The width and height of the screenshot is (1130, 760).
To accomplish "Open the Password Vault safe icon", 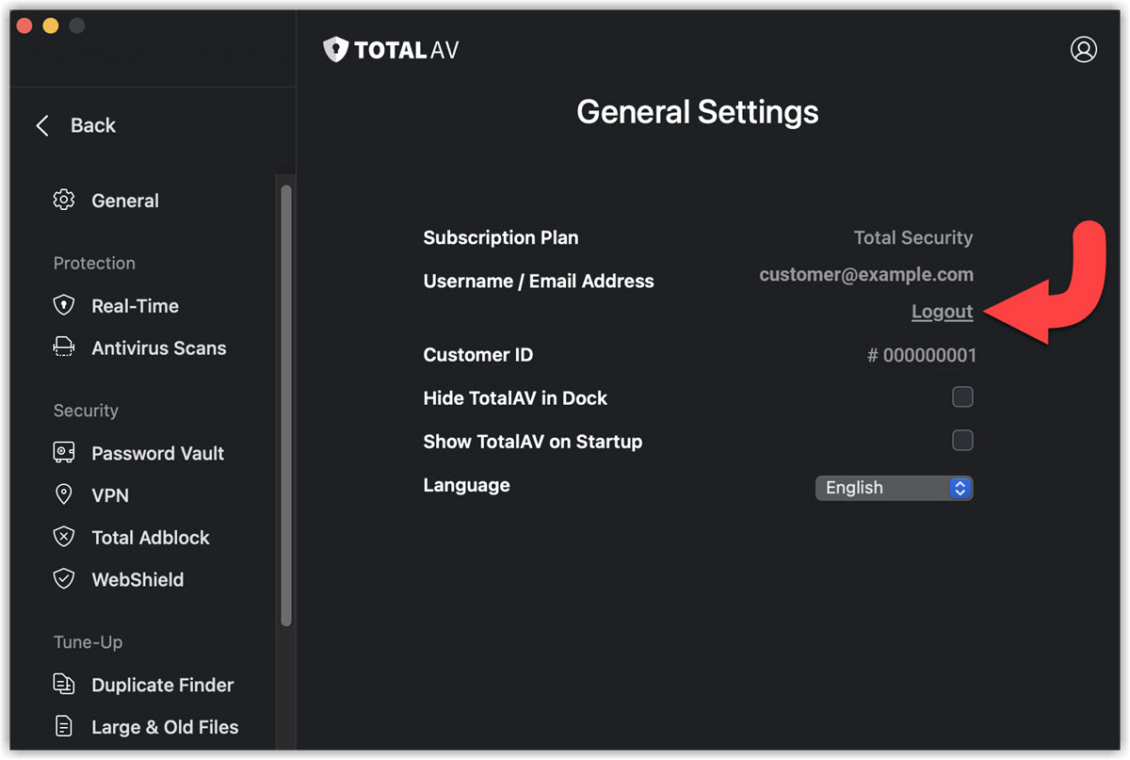I will click(64, 453).
